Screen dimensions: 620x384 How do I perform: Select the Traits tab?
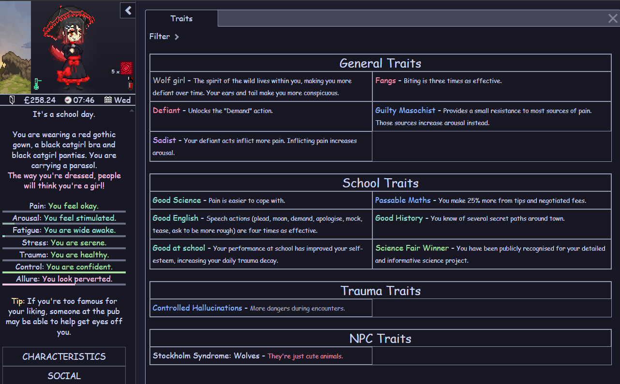coord(181,18)
